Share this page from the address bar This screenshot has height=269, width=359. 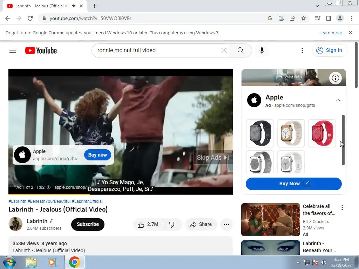292,18
